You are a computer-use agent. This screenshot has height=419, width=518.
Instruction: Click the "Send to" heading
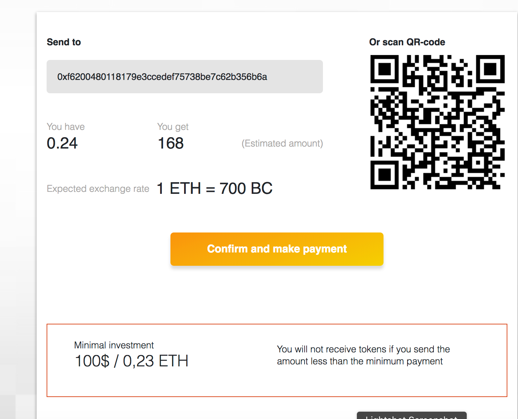64,42
